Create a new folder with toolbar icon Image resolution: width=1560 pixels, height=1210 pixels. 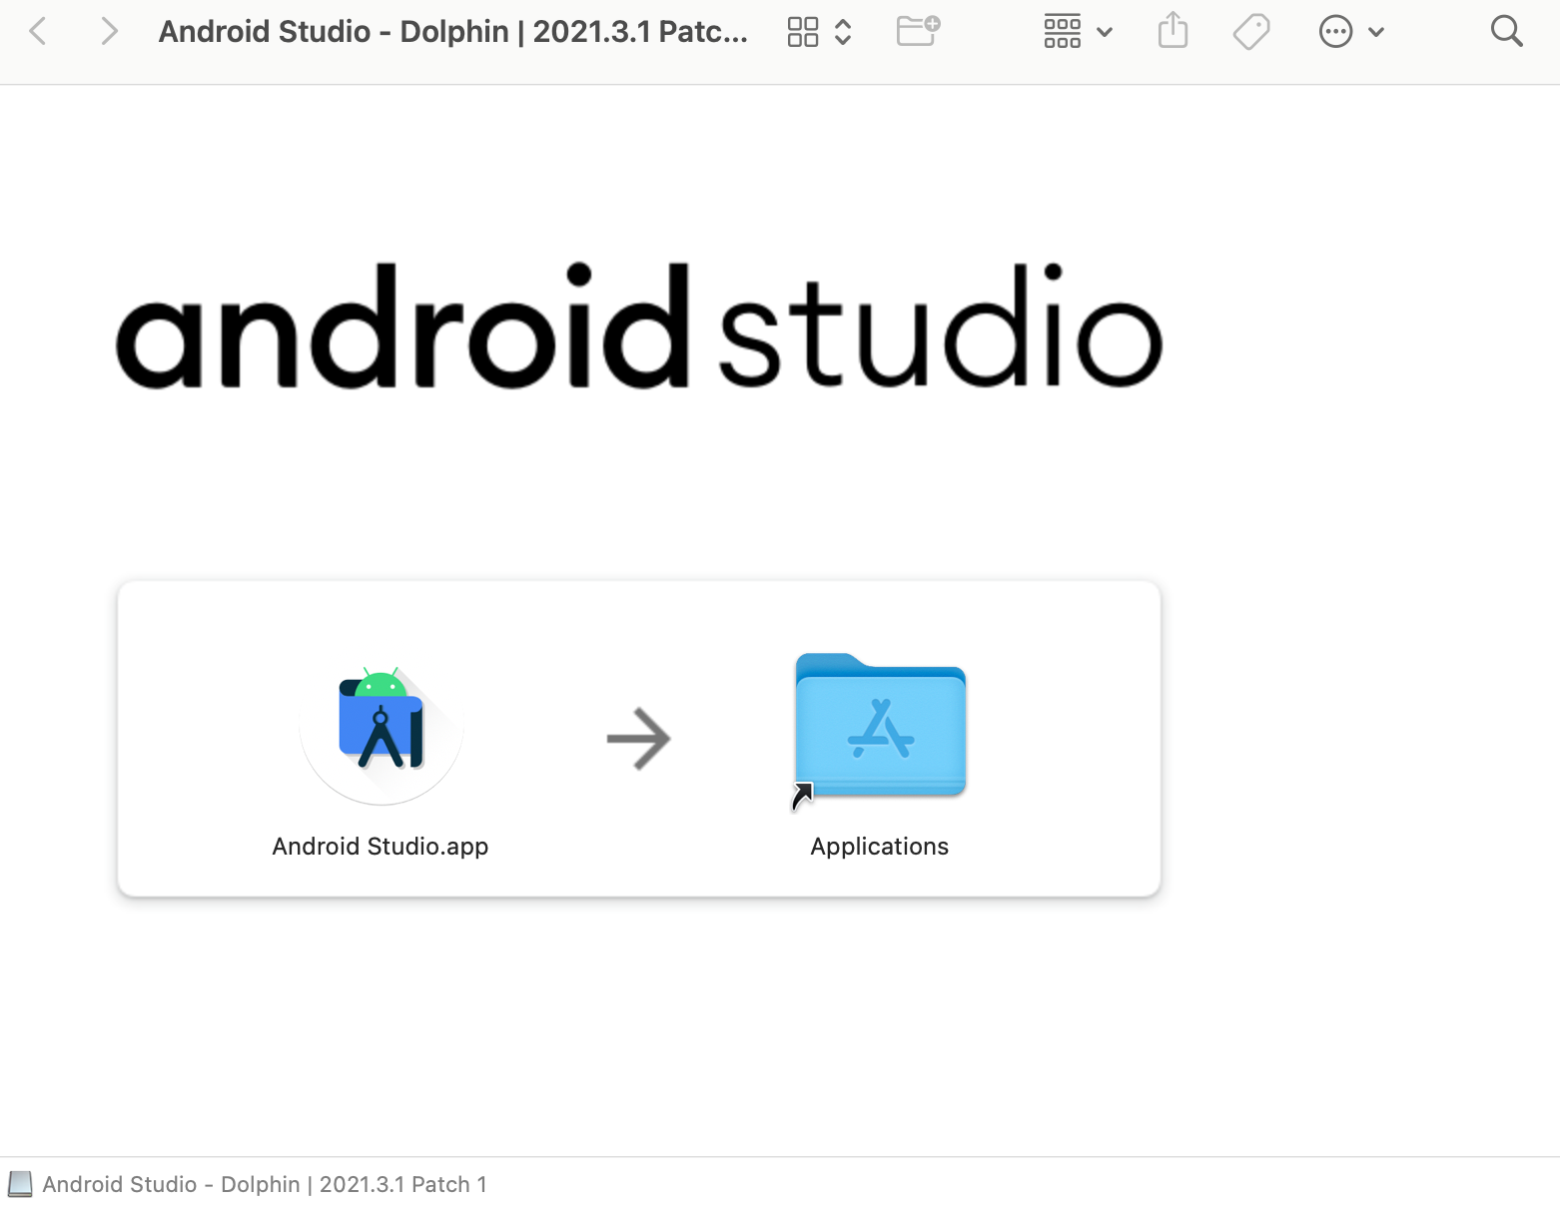click(918, 31)
